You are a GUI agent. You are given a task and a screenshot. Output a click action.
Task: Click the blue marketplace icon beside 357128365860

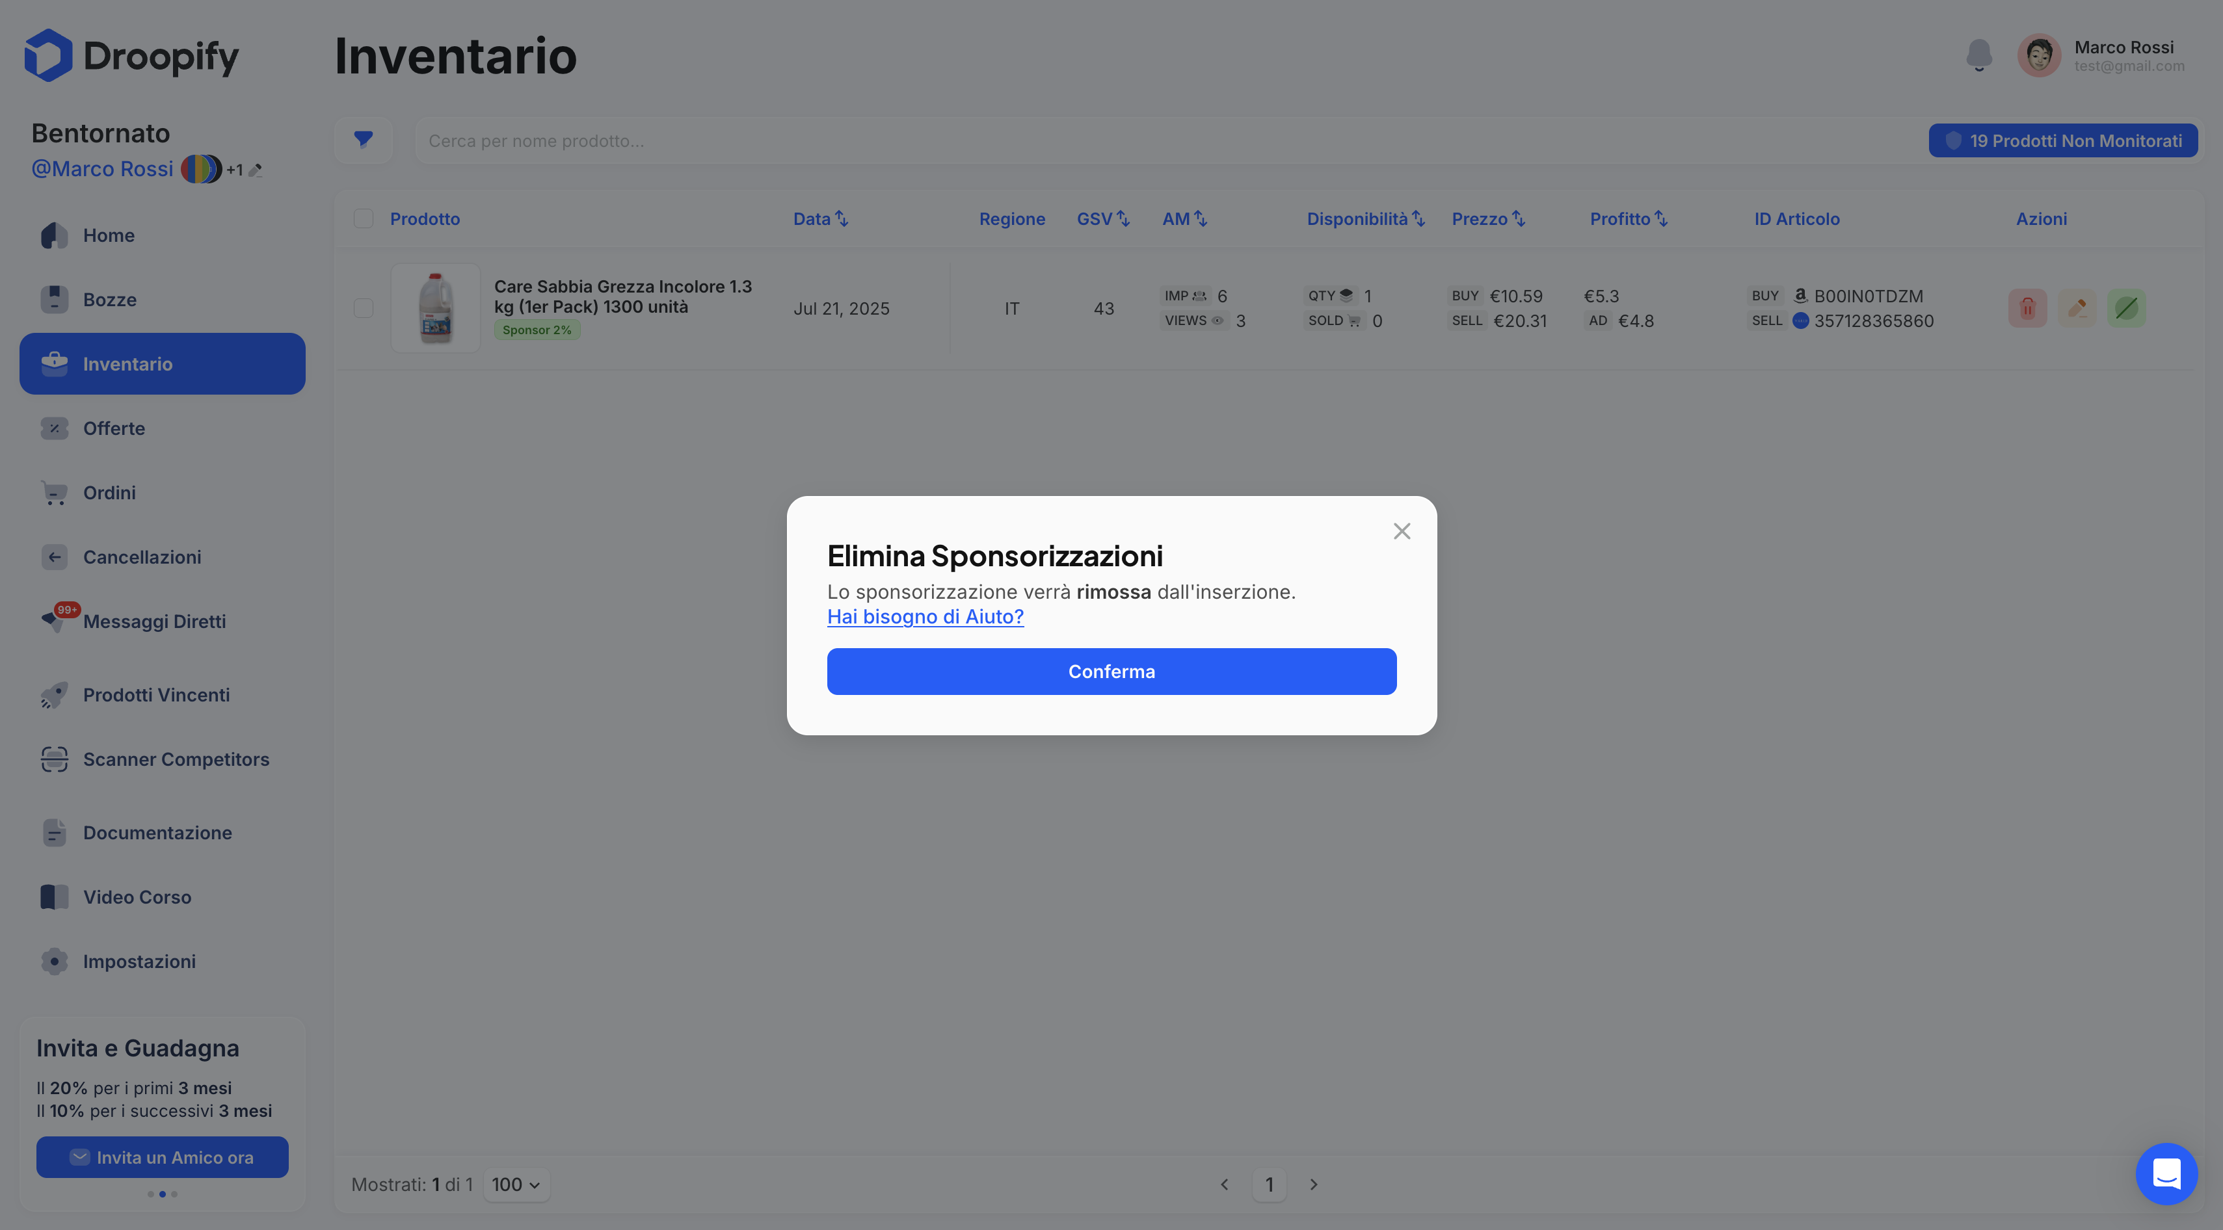(1801, 321)
